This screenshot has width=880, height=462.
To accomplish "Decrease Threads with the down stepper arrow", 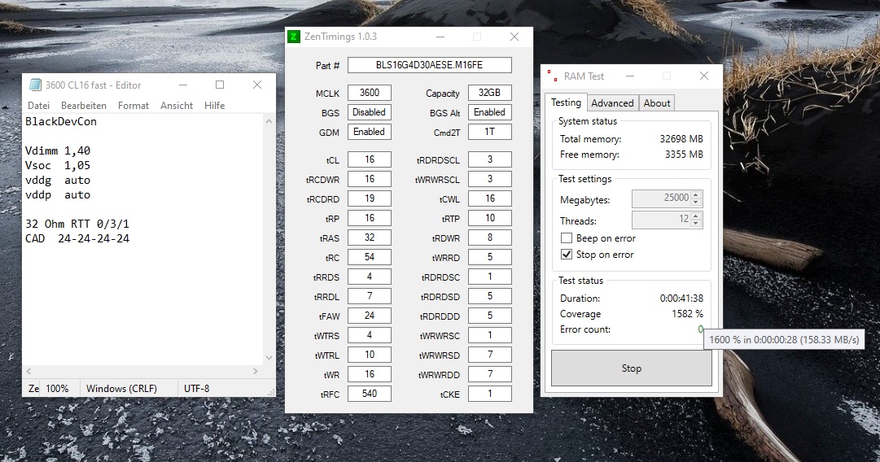I will coord(696,223).
